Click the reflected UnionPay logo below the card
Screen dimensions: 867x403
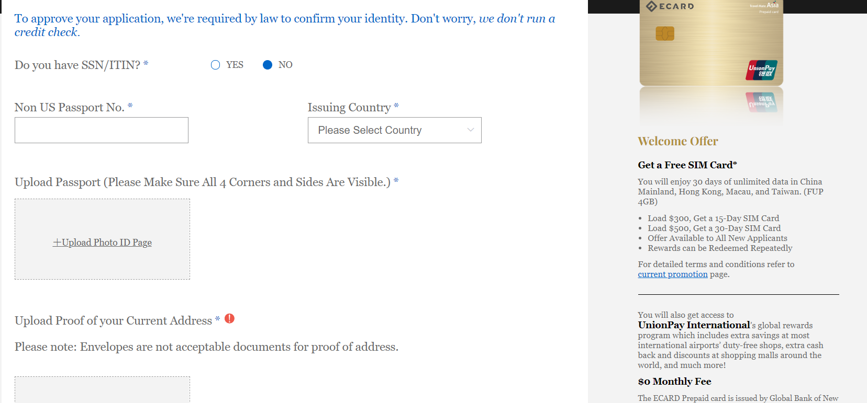(x=762, y=102)
